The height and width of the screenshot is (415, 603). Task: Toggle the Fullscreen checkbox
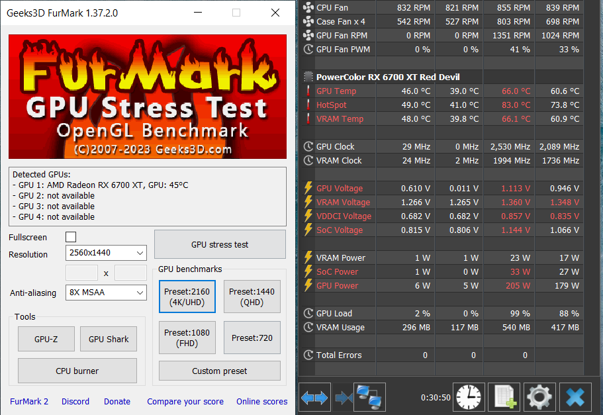pos(71,237)
